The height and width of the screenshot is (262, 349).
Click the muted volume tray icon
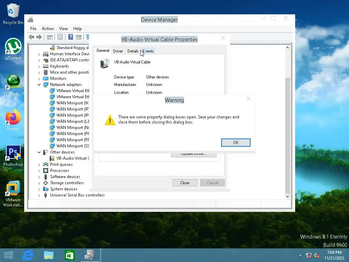tap(317, 255)
